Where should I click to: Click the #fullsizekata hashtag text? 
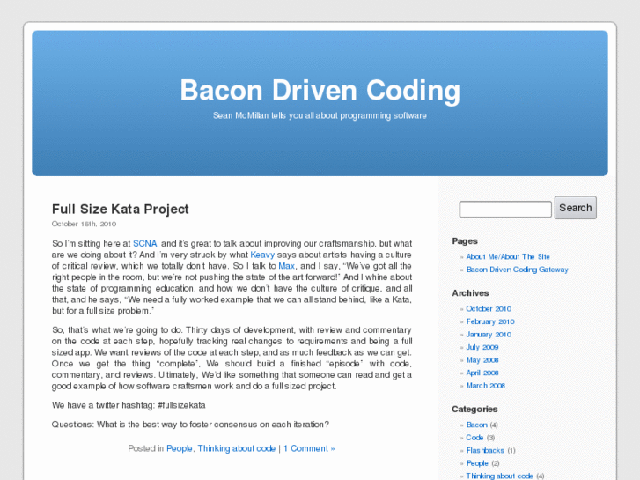coord(181,405)
